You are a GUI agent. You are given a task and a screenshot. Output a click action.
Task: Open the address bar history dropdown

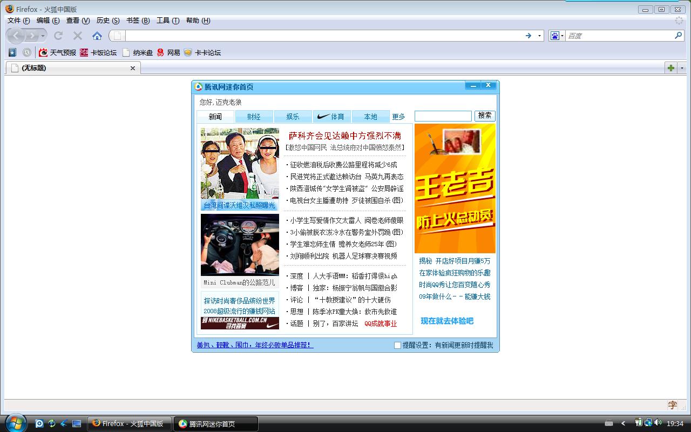tap(539, 36)
